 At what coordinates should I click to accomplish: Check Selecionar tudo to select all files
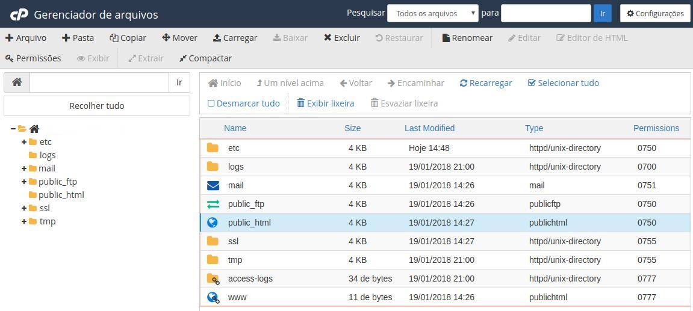563,83
